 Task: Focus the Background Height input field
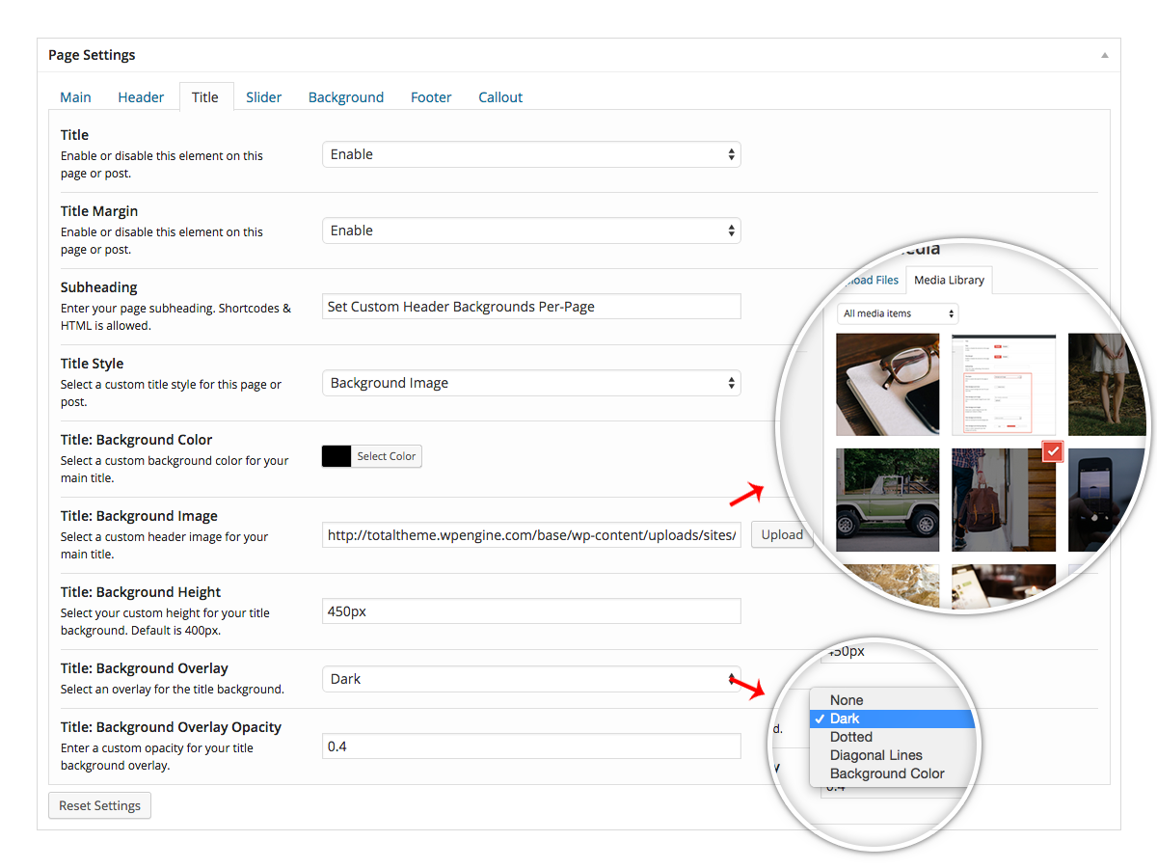click(x=531, y=611)
